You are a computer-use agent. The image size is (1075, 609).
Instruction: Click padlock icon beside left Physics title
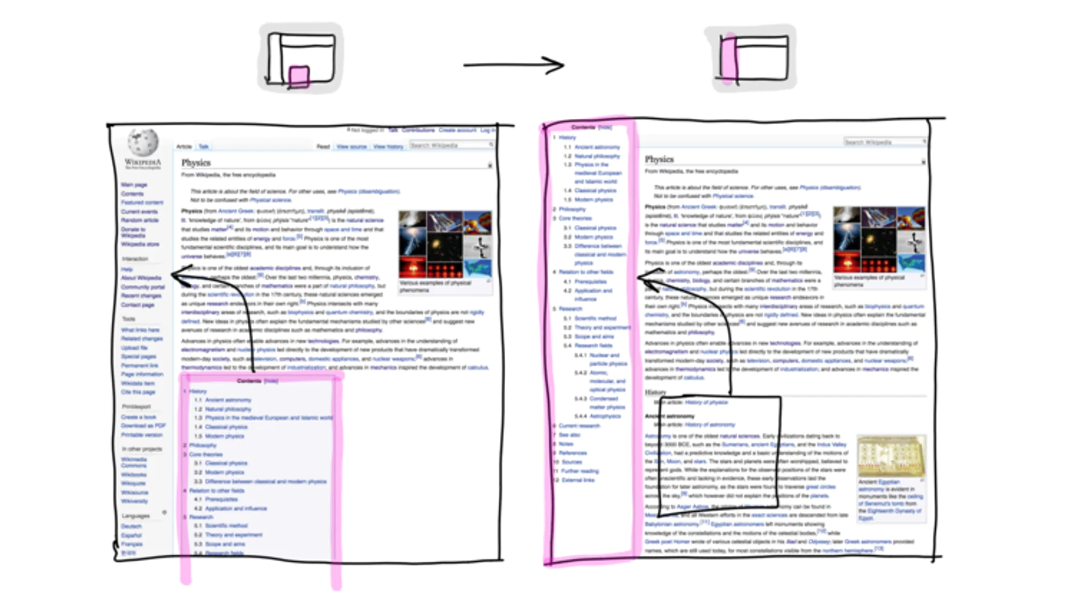(490, 166)
